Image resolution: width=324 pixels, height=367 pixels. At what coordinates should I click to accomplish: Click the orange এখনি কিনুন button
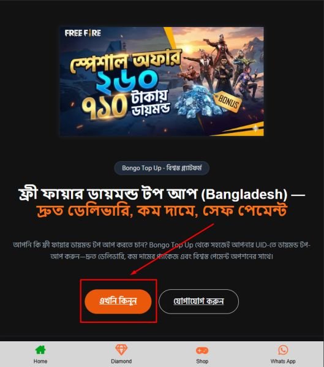click(118, 301)
